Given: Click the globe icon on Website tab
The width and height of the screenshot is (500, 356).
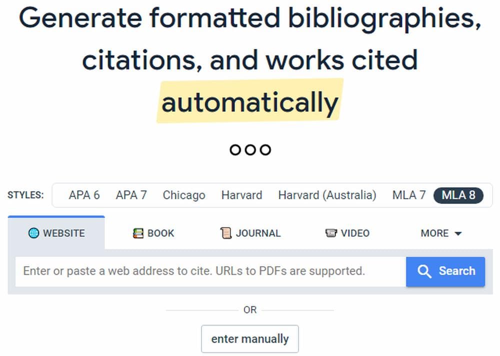Looking at the screenshot, I should pyautogui.click(x=33, y=233).
